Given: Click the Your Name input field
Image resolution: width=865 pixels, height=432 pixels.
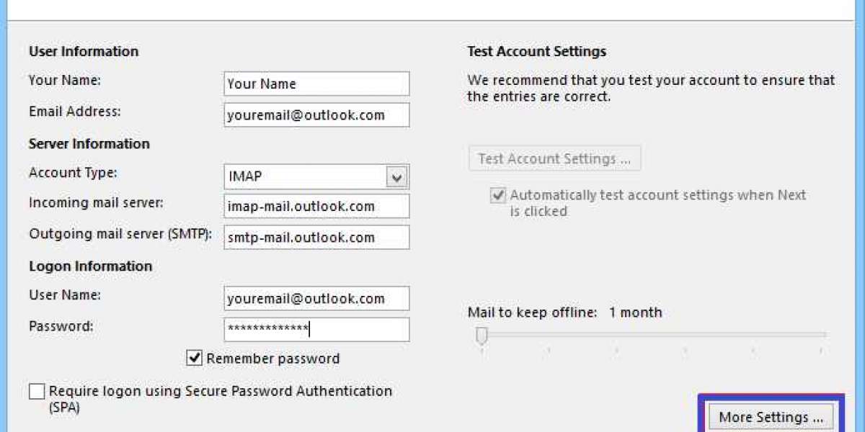Looking at the screenshot, I should click(316, 84).
